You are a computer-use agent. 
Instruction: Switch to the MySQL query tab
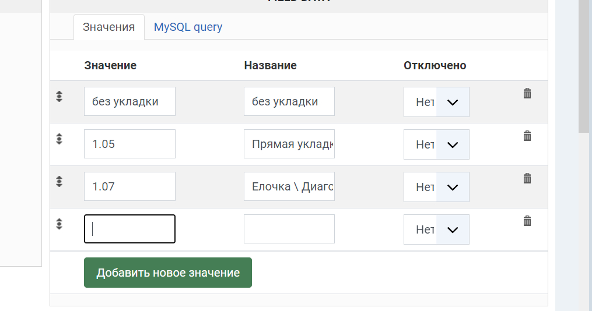(x=188, y=27)
